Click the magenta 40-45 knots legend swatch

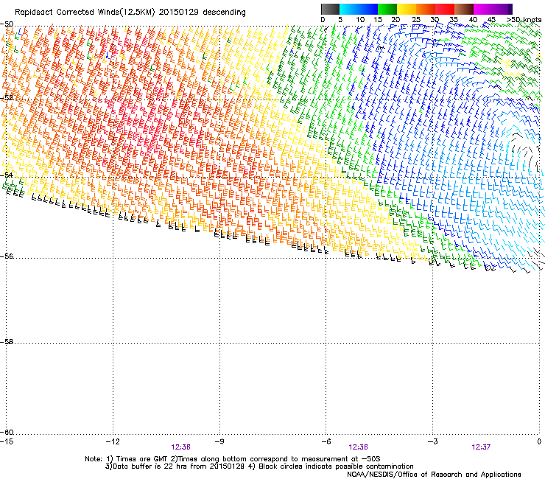483,9
